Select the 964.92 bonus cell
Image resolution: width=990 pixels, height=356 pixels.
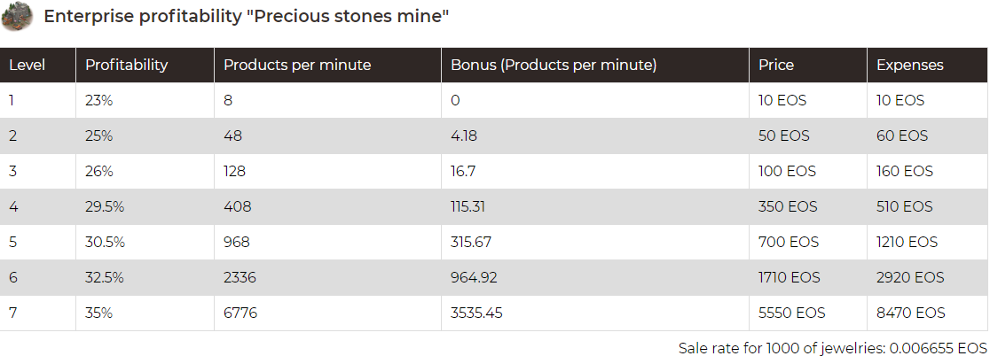[x=474, y=277]
